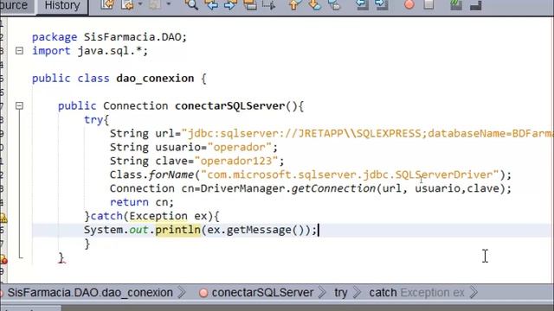554x311 pixels.
Task: Click the 'return cn;' statement
Action: pos(142,202)
